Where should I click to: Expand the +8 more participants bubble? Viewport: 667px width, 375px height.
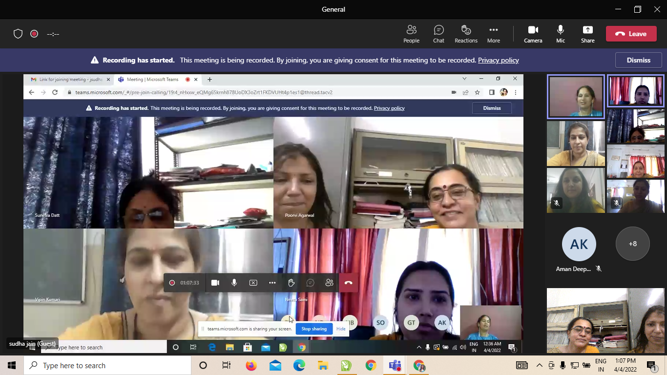tap(632, 244)
